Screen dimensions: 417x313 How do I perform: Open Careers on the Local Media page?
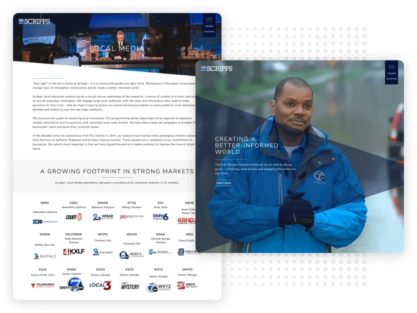(209, 26)
